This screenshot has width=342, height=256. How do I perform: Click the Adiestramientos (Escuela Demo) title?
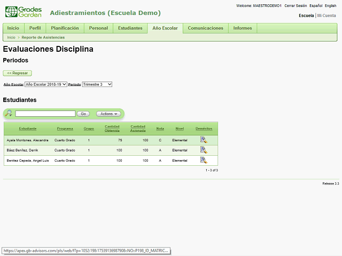[x=105, y=13]
